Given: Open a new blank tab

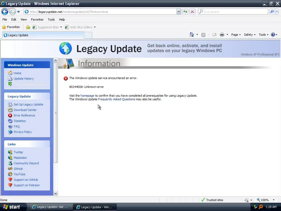Looking at the screenshot, I should click(88, 35).
